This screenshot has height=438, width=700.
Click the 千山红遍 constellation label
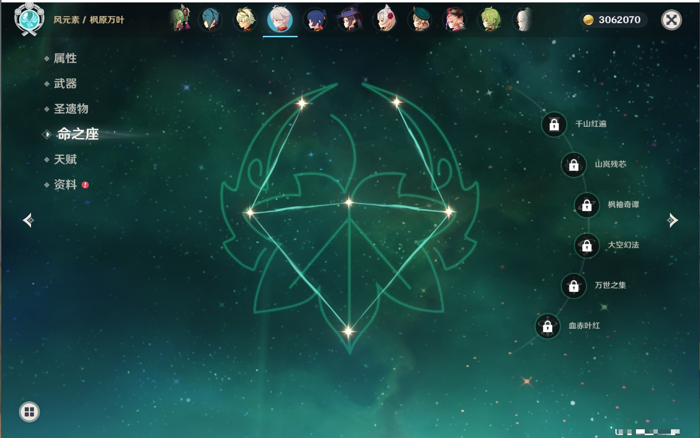[590, 124]
